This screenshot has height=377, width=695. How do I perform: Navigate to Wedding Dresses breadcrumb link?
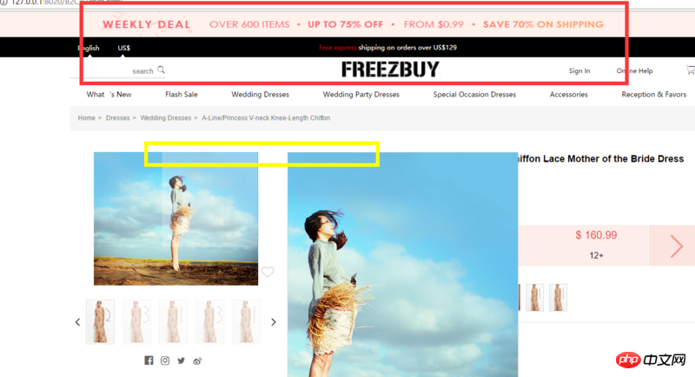coord(165,118)
